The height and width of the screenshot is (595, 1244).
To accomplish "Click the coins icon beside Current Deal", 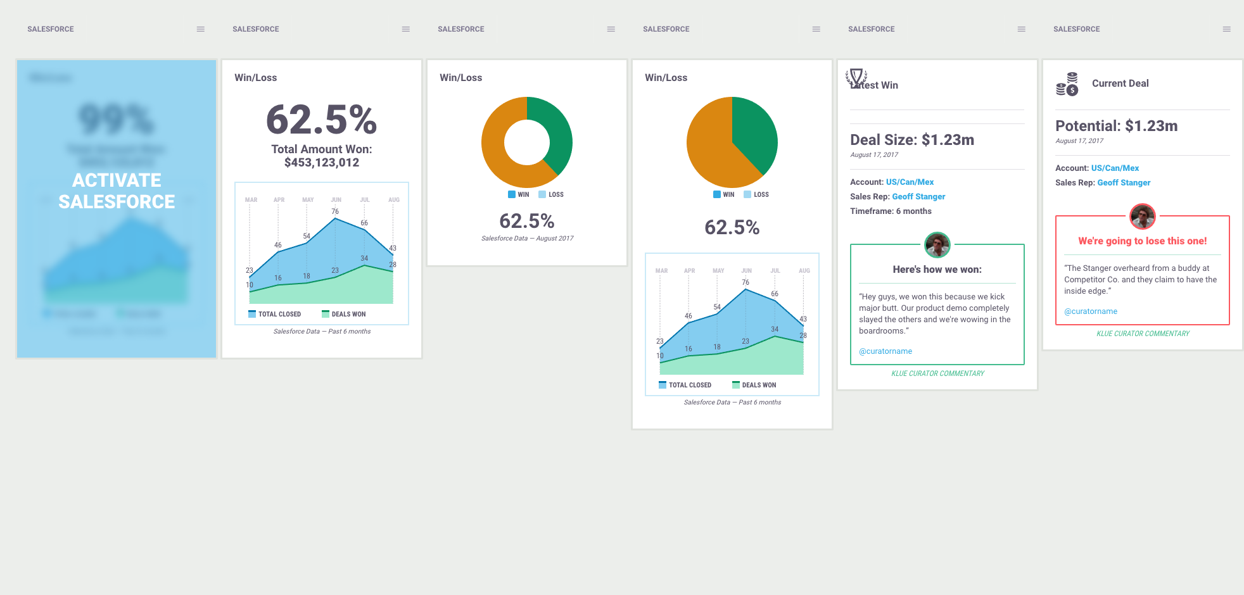I will pos(1067,84).
